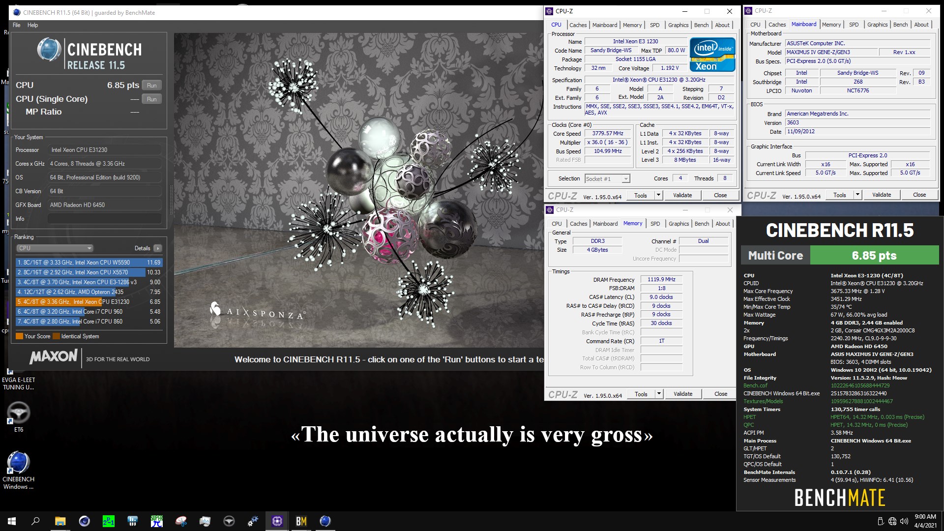The image size is (944, 531).
Task: Click Tools button in CPU-Z CPU window
Action: click(641, 195)
